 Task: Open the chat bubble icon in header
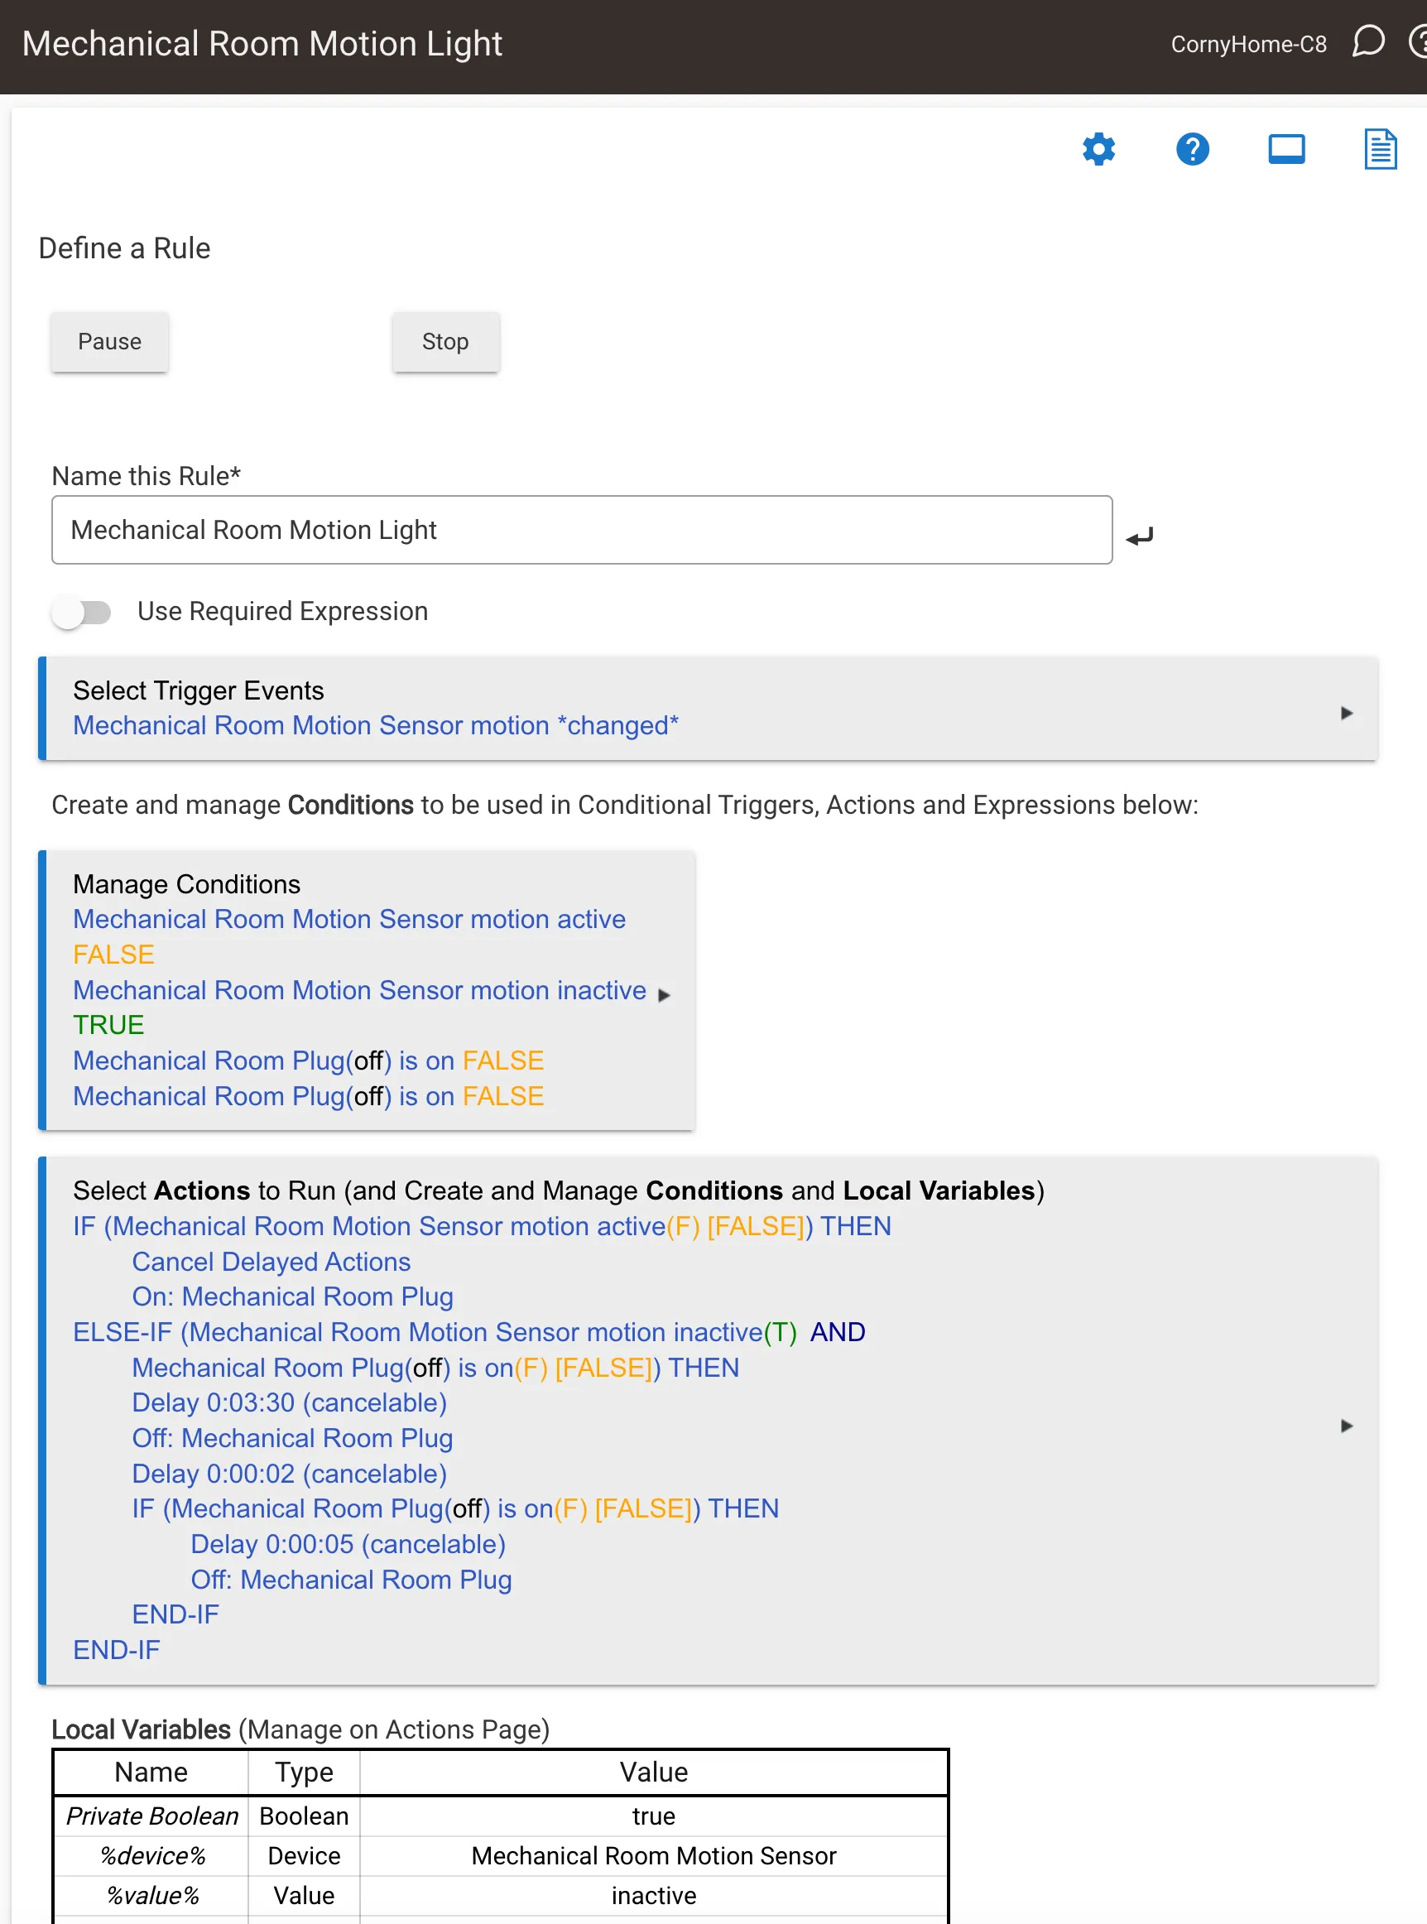(1367, 41)
